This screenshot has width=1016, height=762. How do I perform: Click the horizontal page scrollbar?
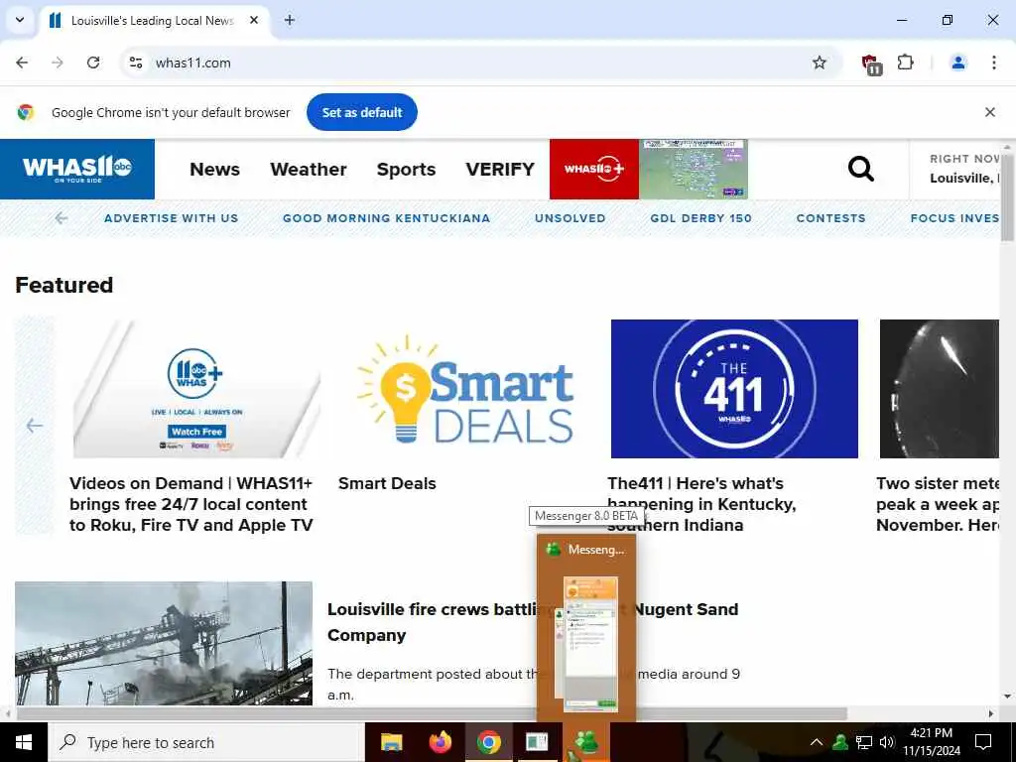click(432, 713)
